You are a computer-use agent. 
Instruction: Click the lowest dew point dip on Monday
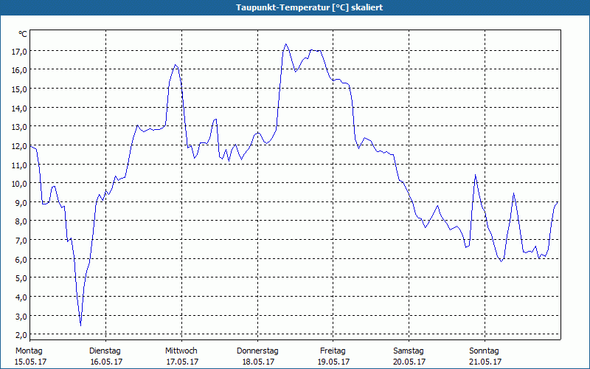coord(80,325)
